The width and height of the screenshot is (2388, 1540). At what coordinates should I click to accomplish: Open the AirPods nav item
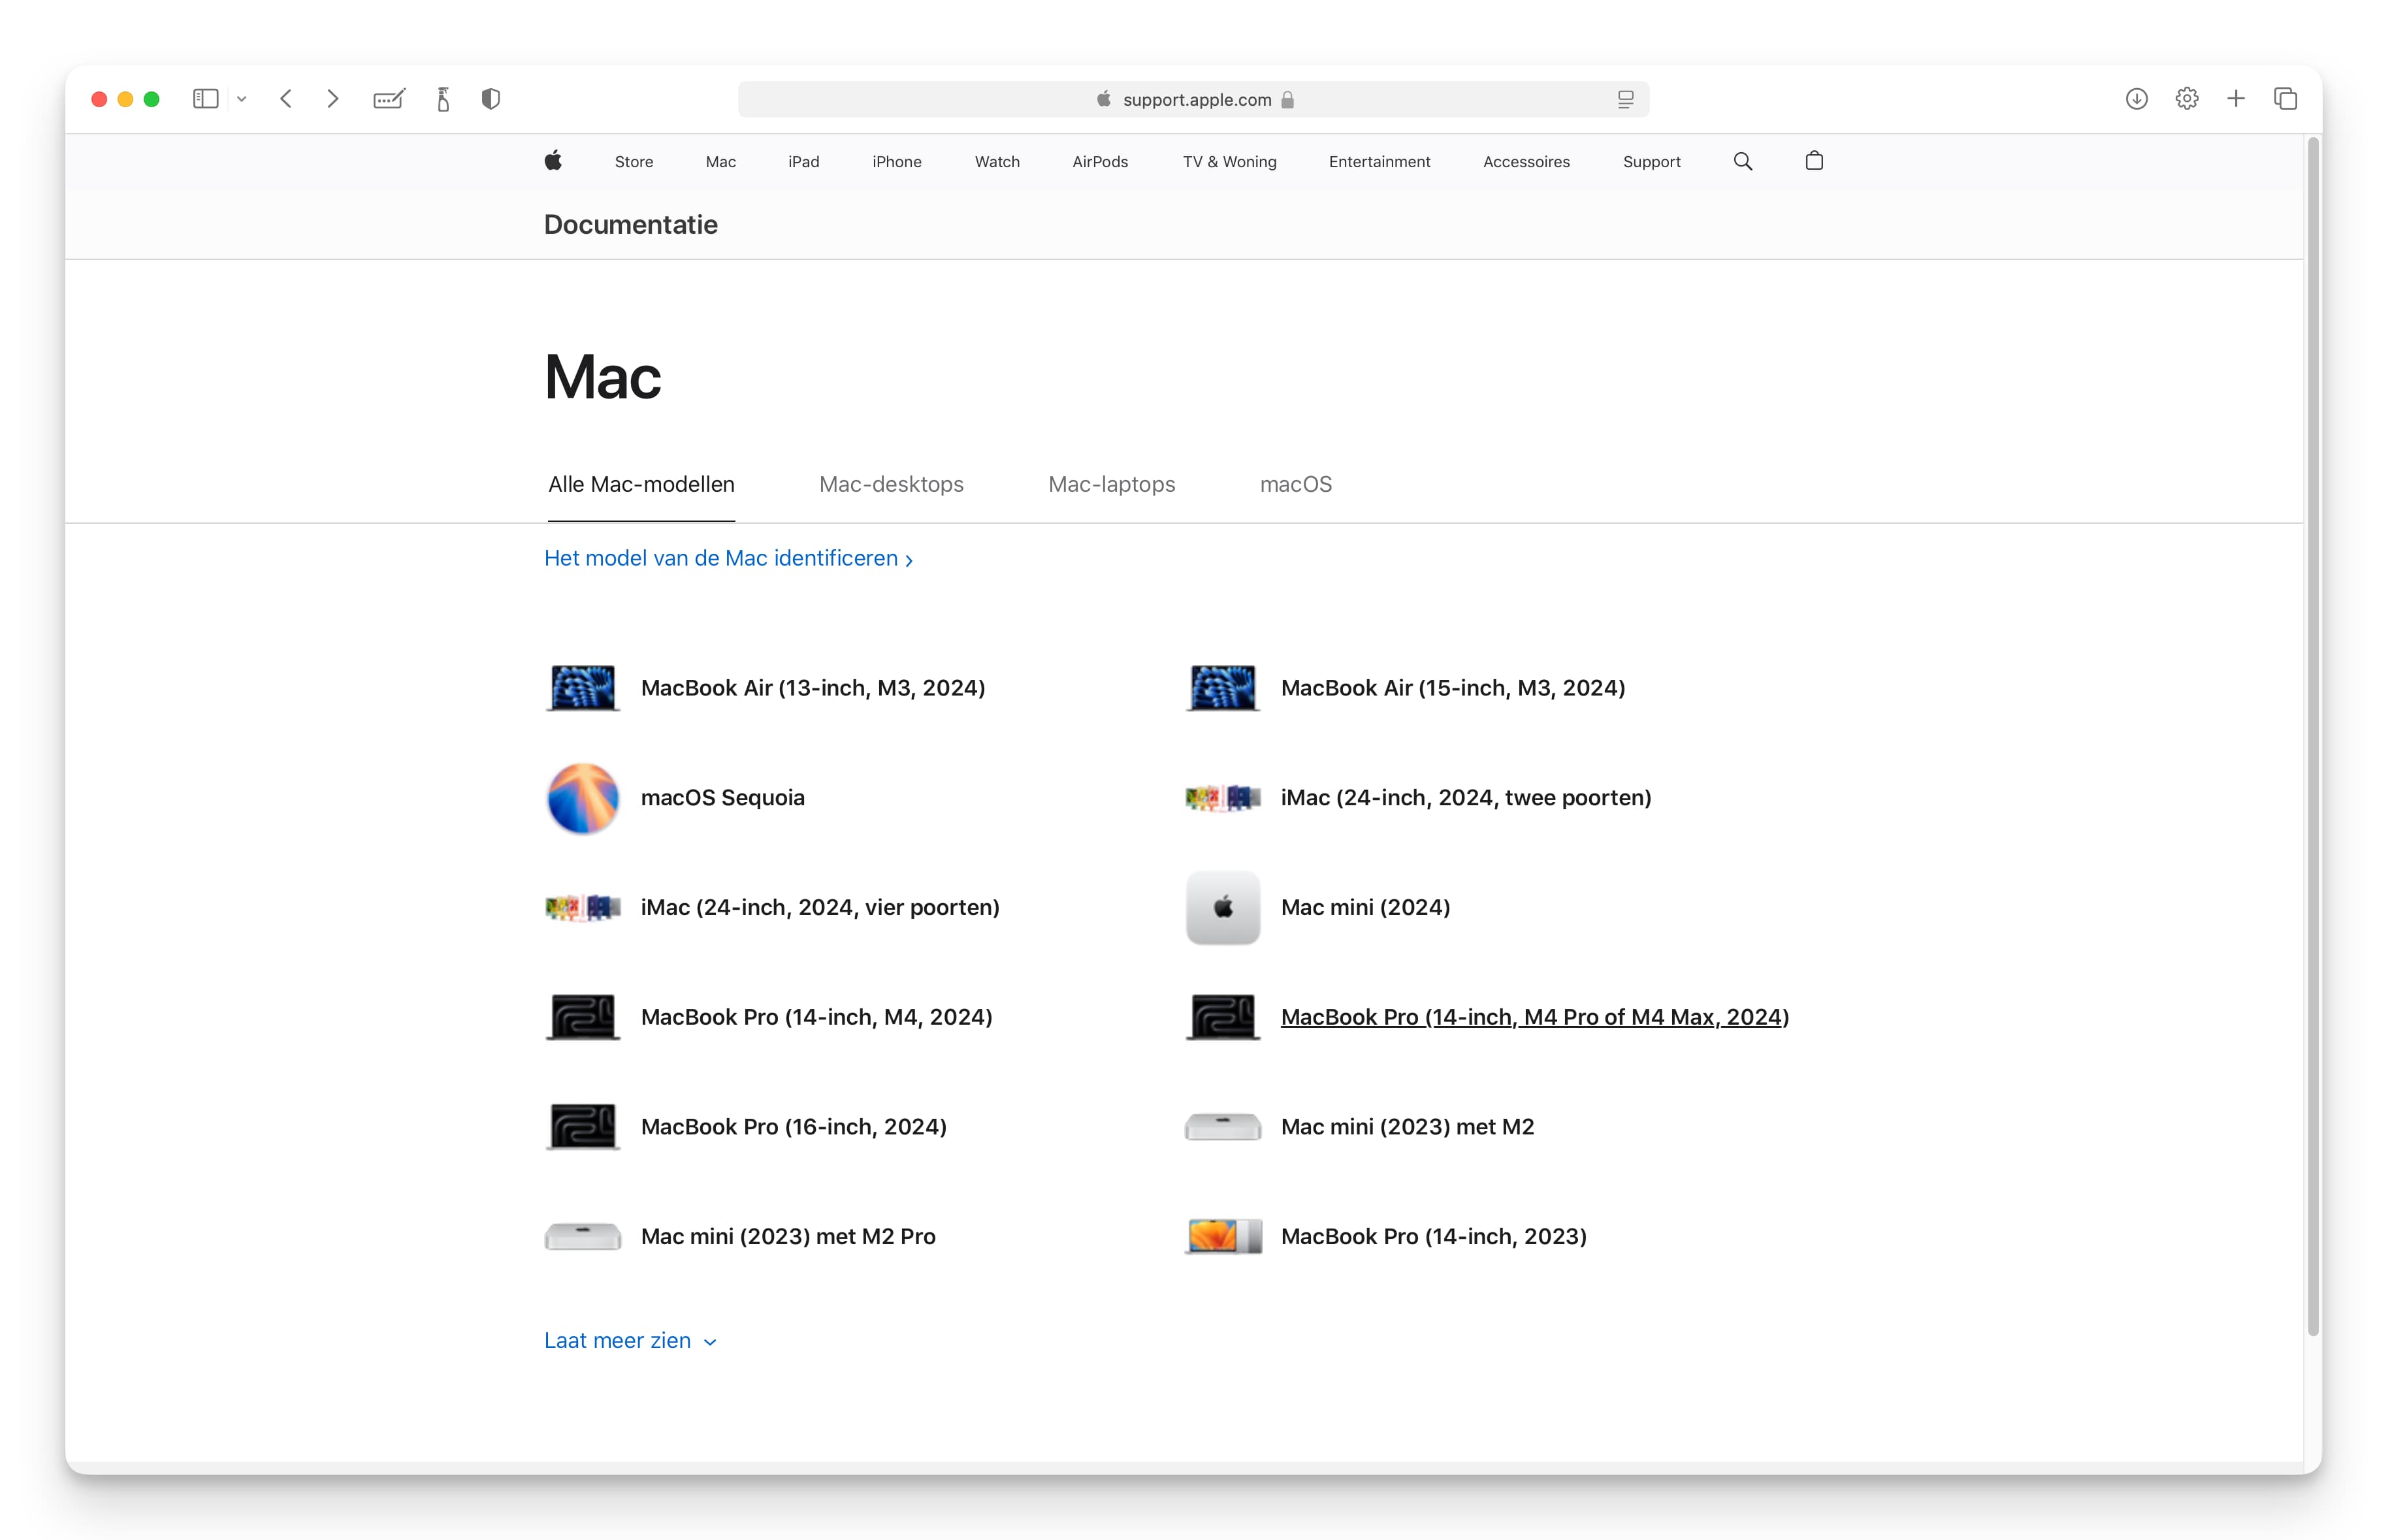click(x=1100, y=162)
